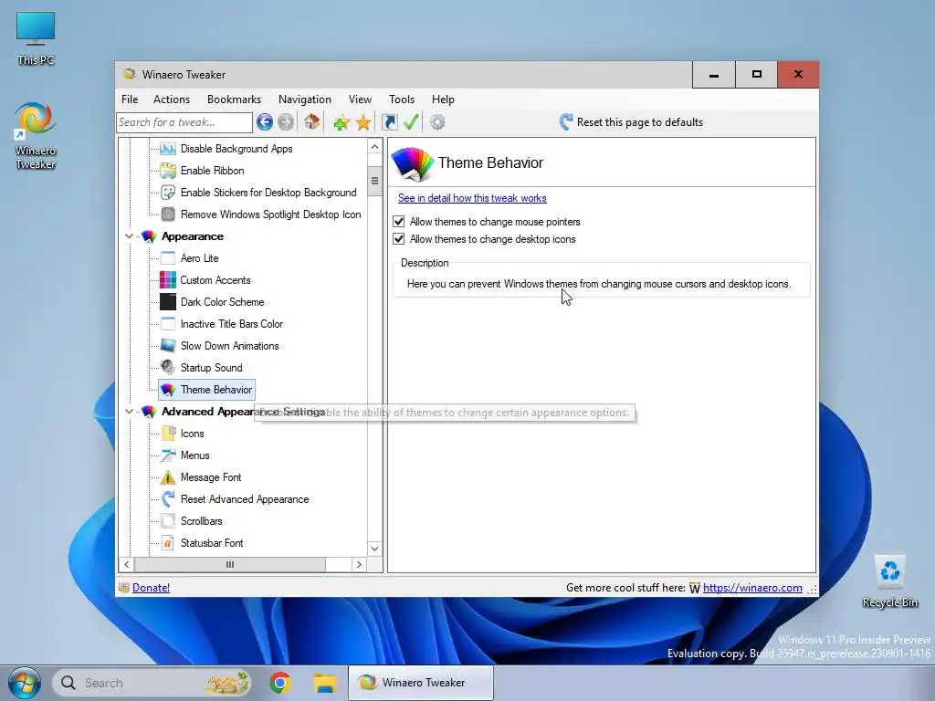Open the Bookmarks menu
The image size is (935, 701).
(234, 99)
